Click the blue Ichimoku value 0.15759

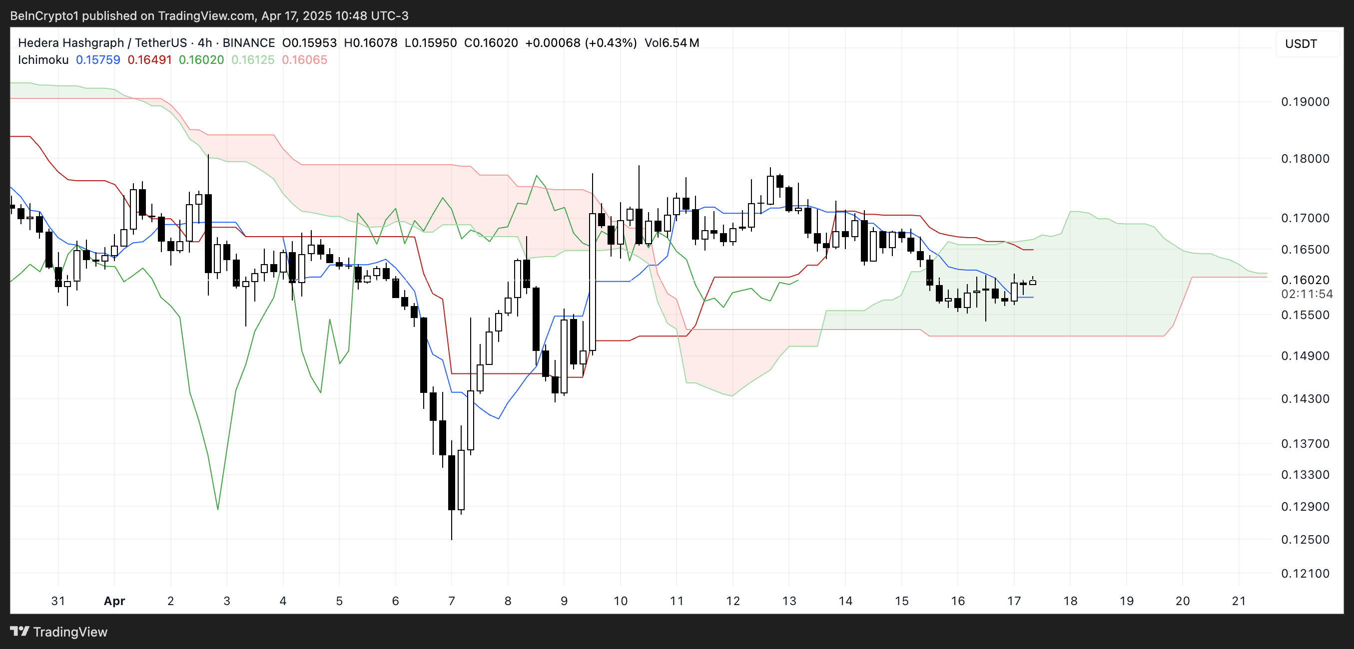[x=98, y=60]
